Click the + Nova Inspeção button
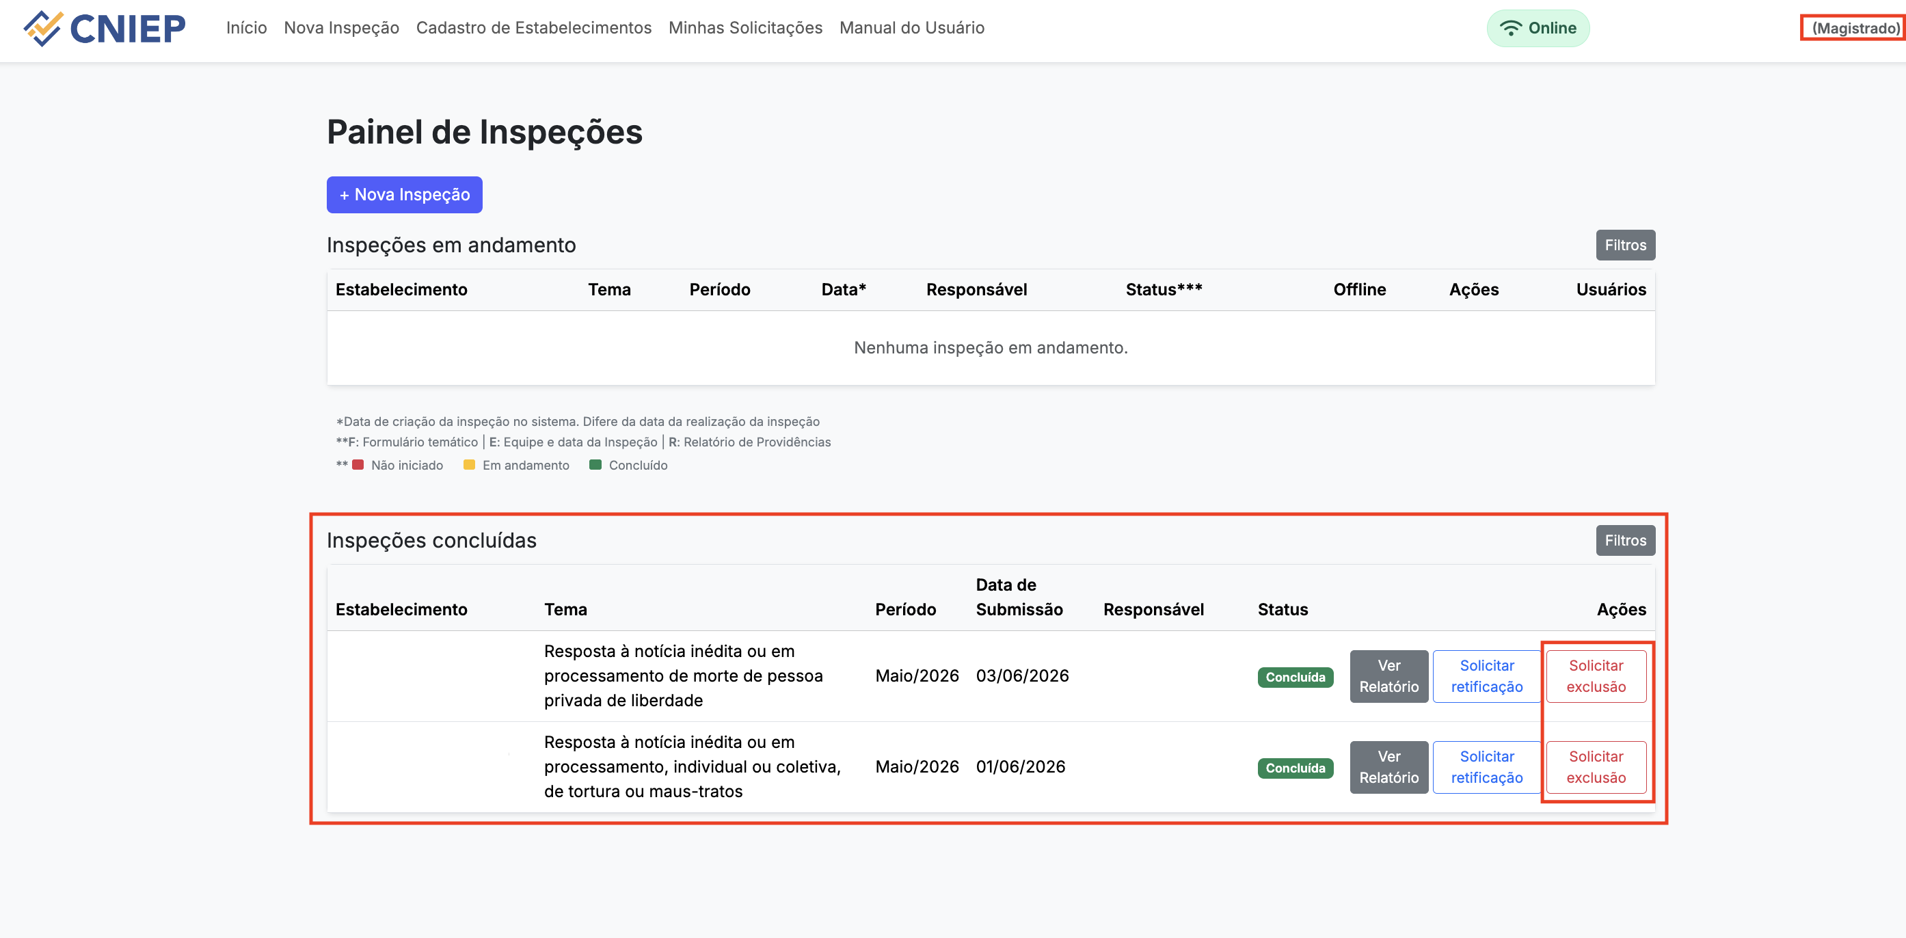The image size is (1906, 938). pyautogui.click(x=404, y=195)
